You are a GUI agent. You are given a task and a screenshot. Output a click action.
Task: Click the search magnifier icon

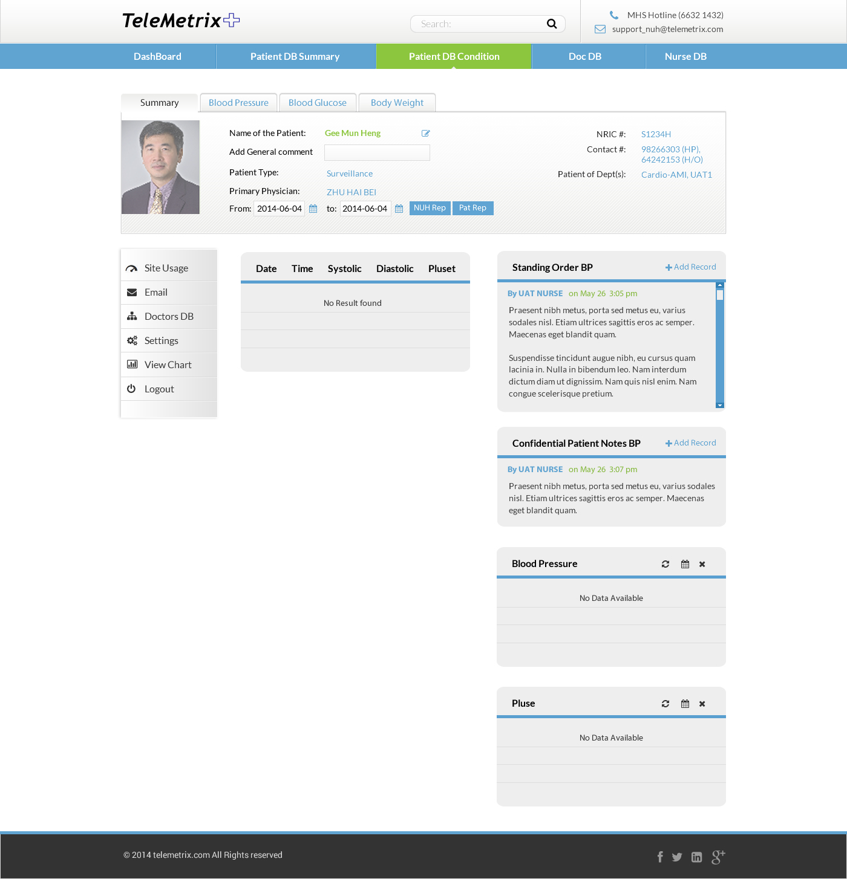(551, 24)
